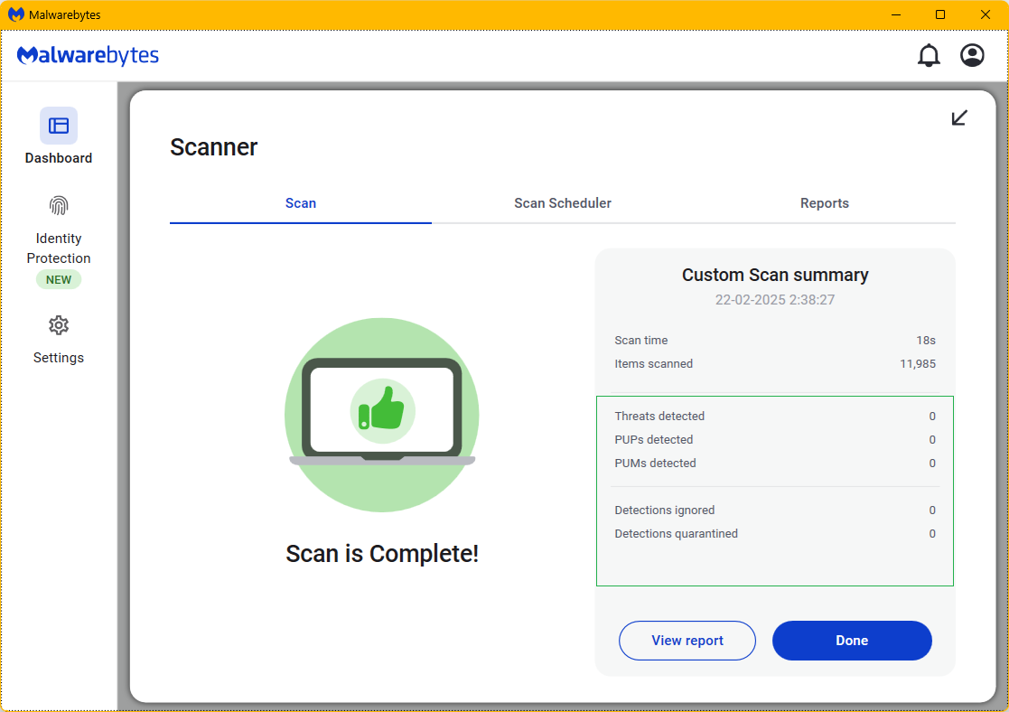Switch to the Reports tab
The width and height of the screenshot is (1009, 712).
(x=825, y=202)
